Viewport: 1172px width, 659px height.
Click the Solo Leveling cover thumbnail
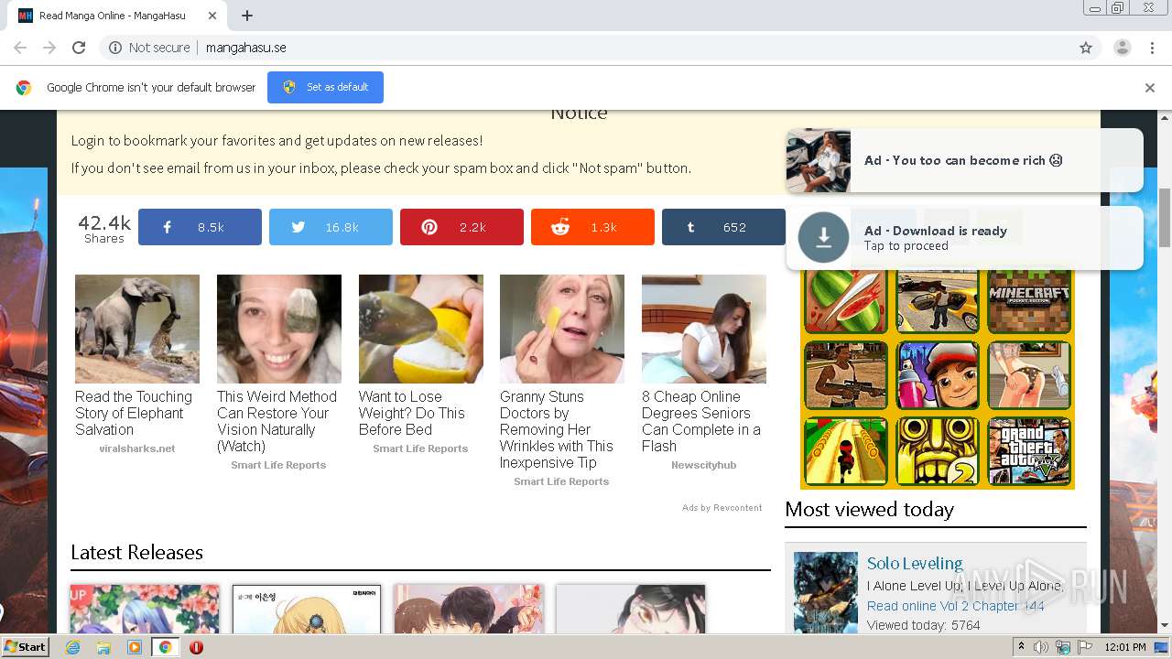point(826,592)
